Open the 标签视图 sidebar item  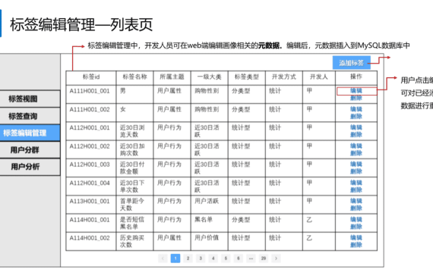click(30, 99)
